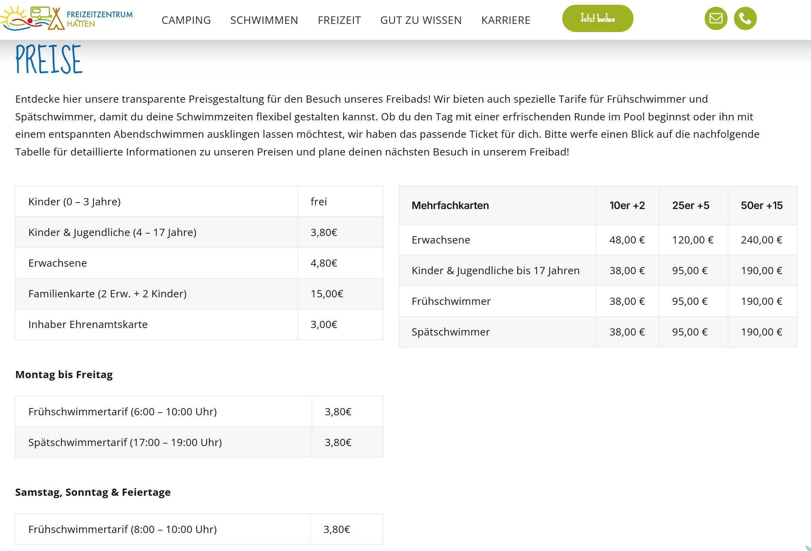The height and width of the screenshot is (551, 811).
Task: Click the green phone call icon
Action: [x=745, y=18]
